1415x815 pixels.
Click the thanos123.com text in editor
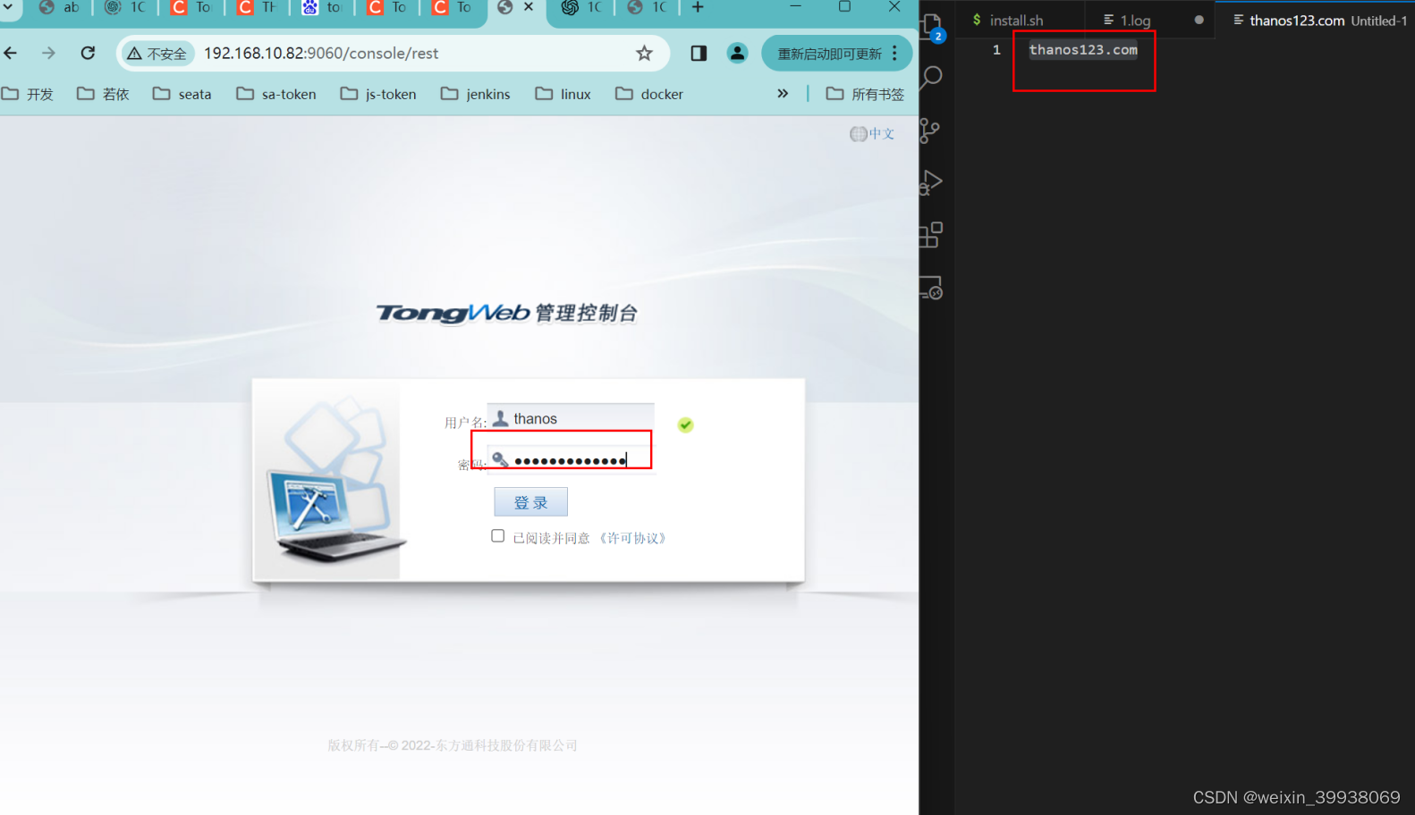point(1083,50)
